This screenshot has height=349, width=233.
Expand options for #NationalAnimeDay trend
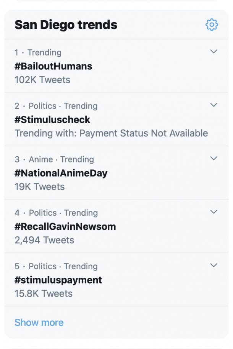tap(214, 158)
